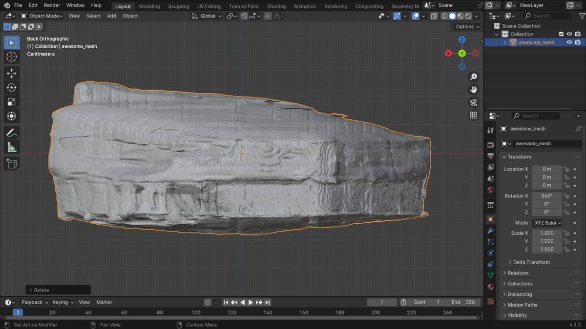Toggle proportional editing in the header
This screenshot has height=329, width=586.
coord(268,16)
